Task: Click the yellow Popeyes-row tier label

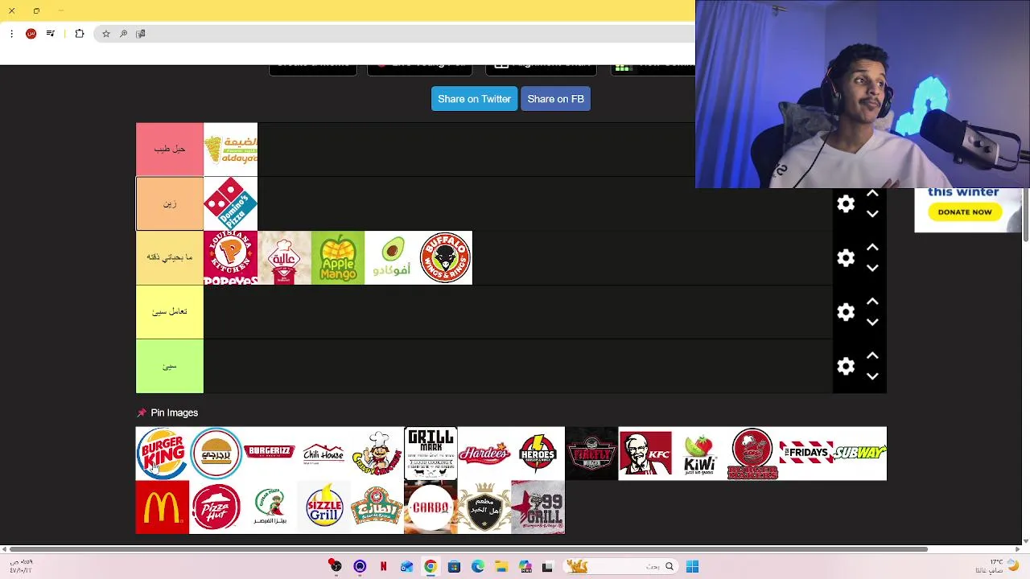Action: [x=170, y=257]
